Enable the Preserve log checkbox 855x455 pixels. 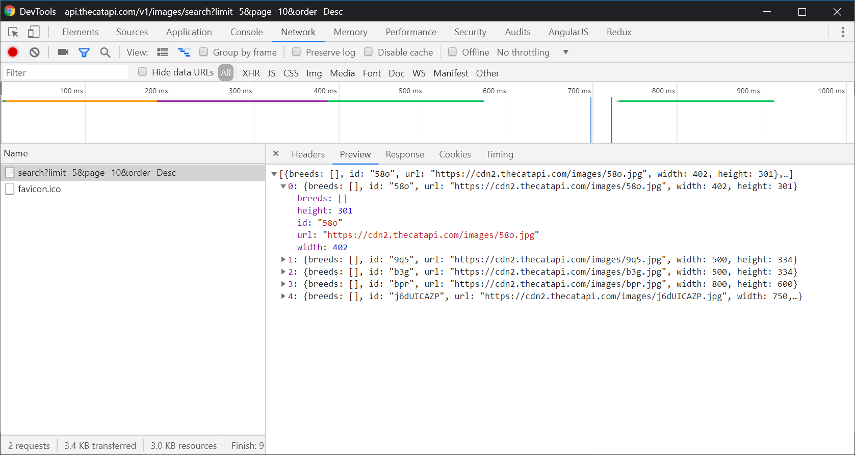click(x=296, y=52)
